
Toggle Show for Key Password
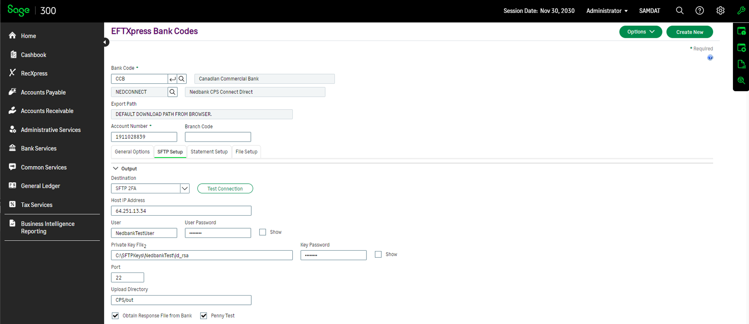(378, 254)
